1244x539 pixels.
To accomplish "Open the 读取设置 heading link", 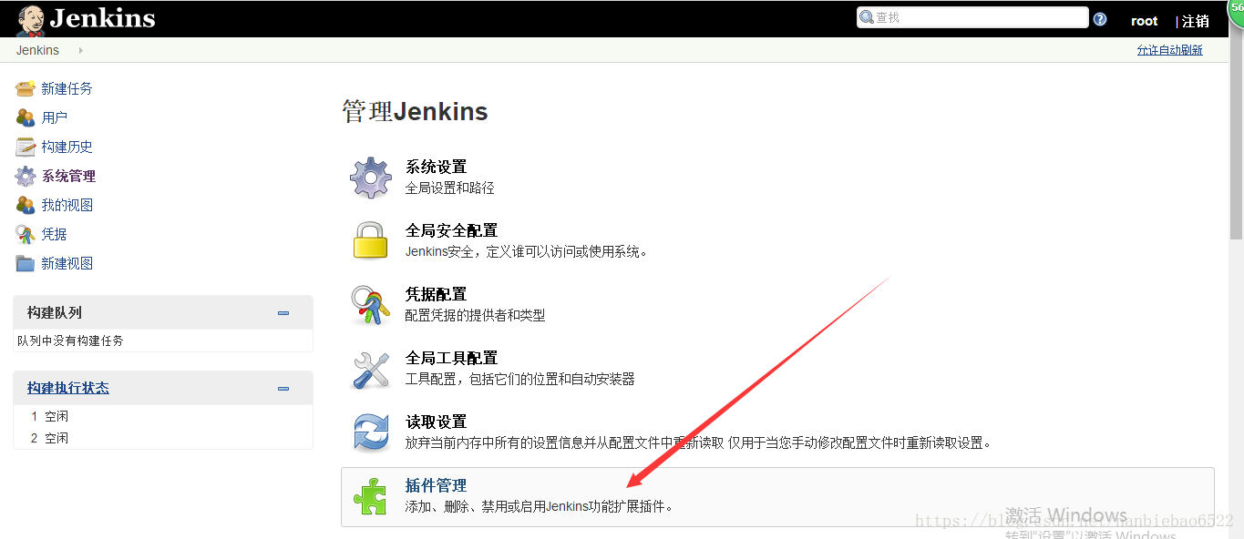I will pos(436,422).
